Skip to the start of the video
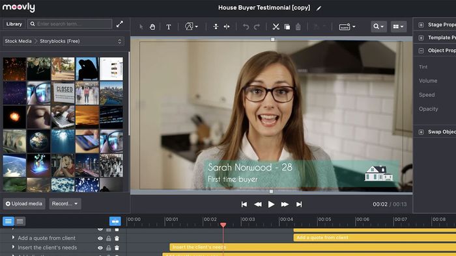Screen dimensions: 456x256 tap(244, 205)
